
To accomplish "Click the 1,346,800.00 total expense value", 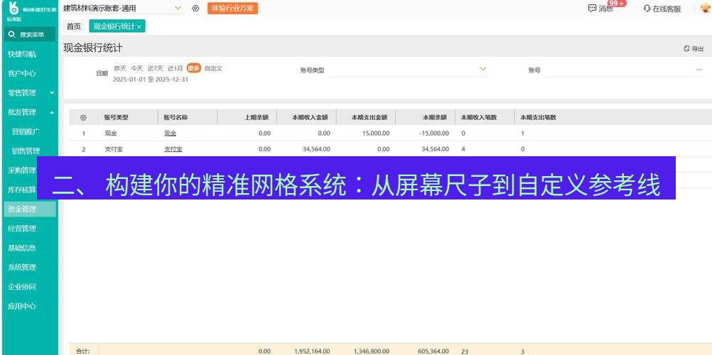I will (x=372, y=351).
